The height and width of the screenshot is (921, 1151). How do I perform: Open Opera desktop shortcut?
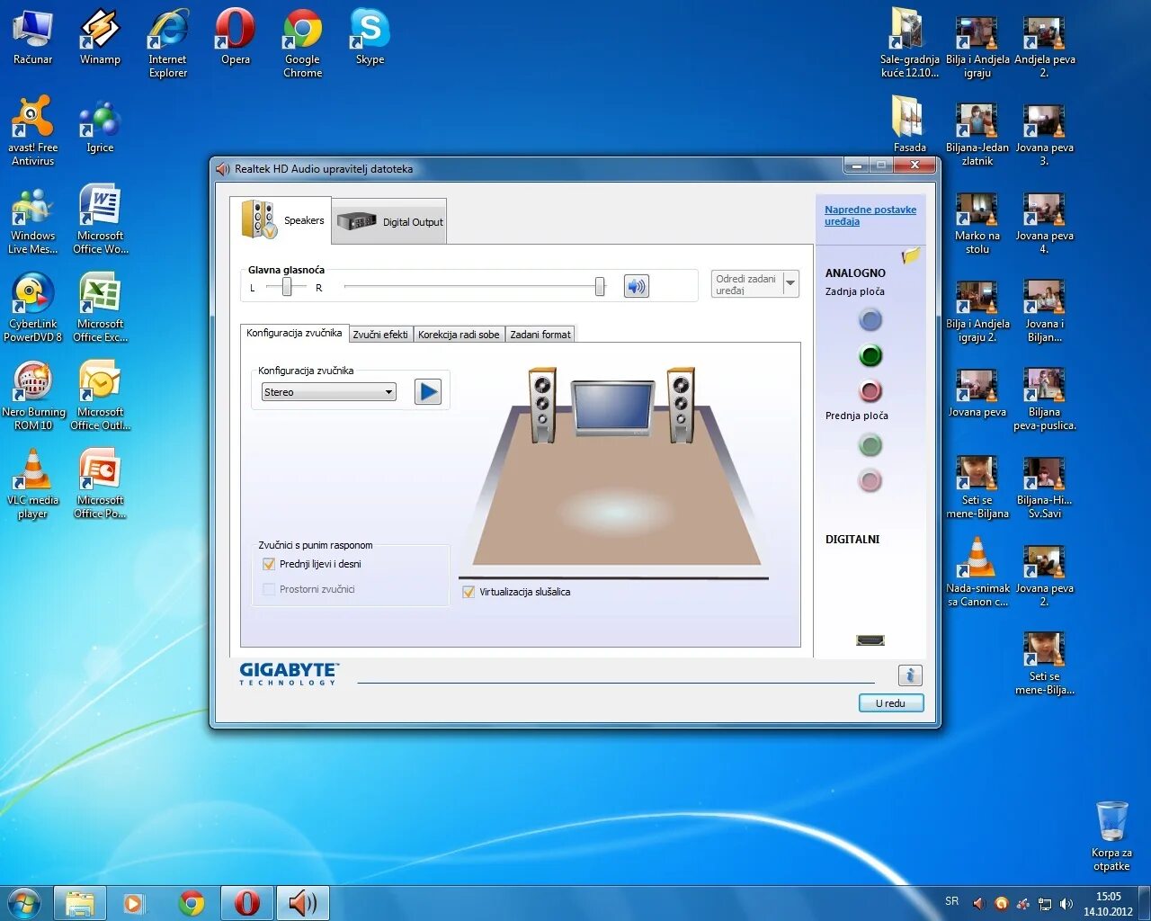point(236,37)
